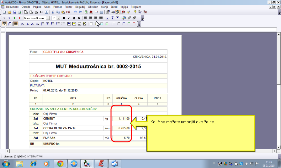This screenshot has width=281, height=168.
Task: Click the CEMENT quantity 1.111,00 cell
Action: tap(121, 119)
